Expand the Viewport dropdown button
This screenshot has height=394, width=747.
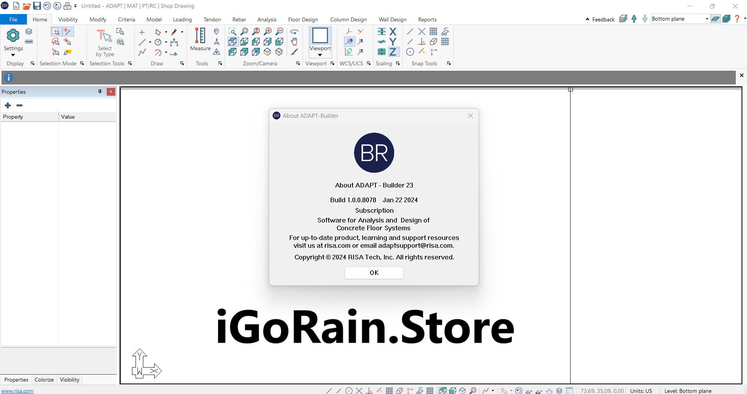(x=320, y=55)
